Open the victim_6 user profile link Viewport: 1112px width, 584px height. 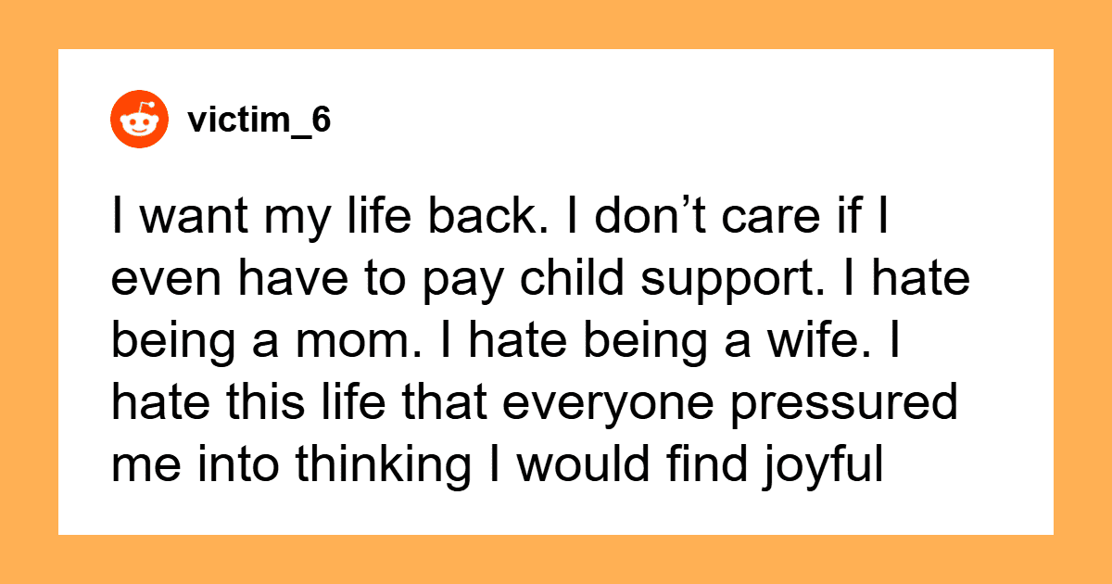pyautogui.click(x=259, y=121)
